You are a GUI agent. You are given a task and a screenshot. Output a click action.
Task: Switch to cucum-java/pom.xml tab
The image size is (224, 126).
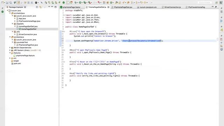point(148,7)
